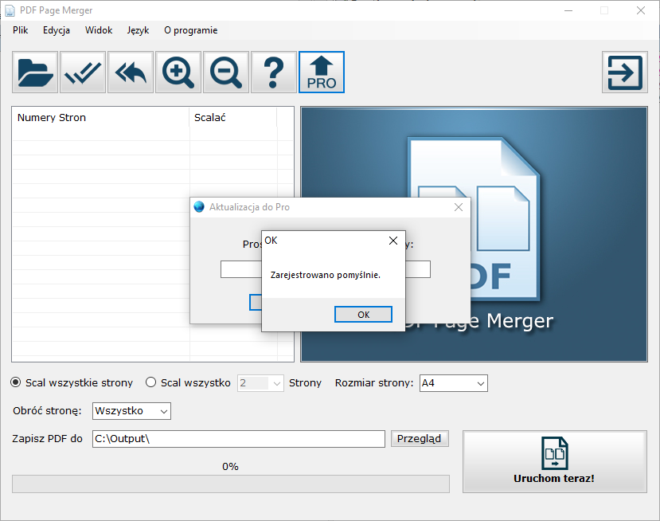Open the O programie menu
Viewport: 660px width, 521px height.
coord(191,30)
